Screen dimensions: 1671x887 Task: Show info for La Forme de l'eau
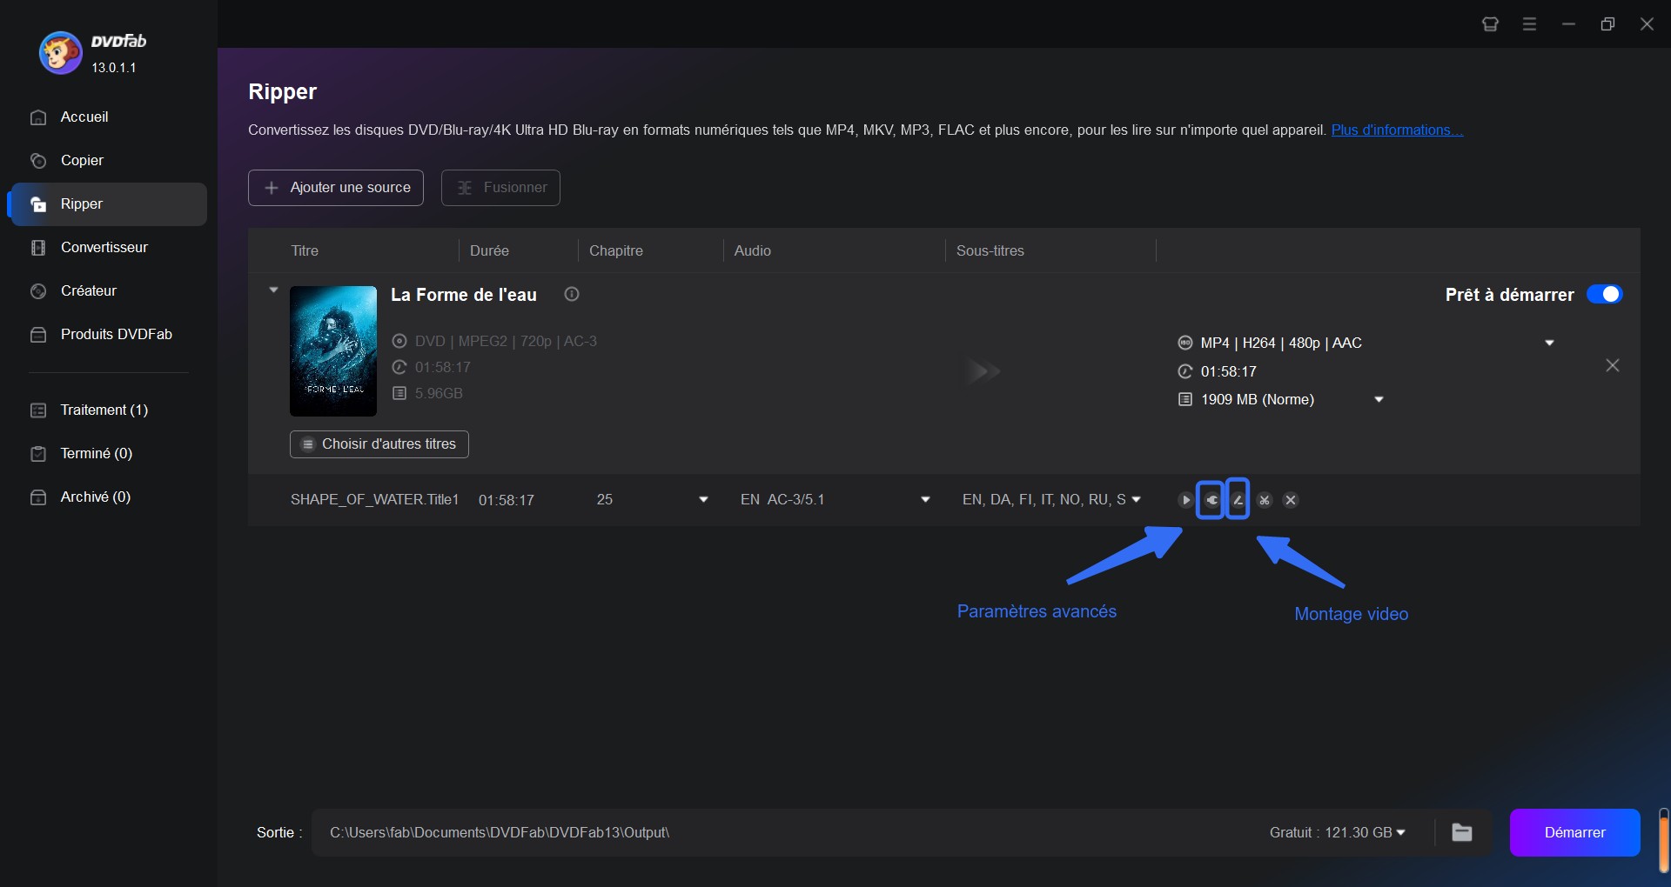point(572,294)
